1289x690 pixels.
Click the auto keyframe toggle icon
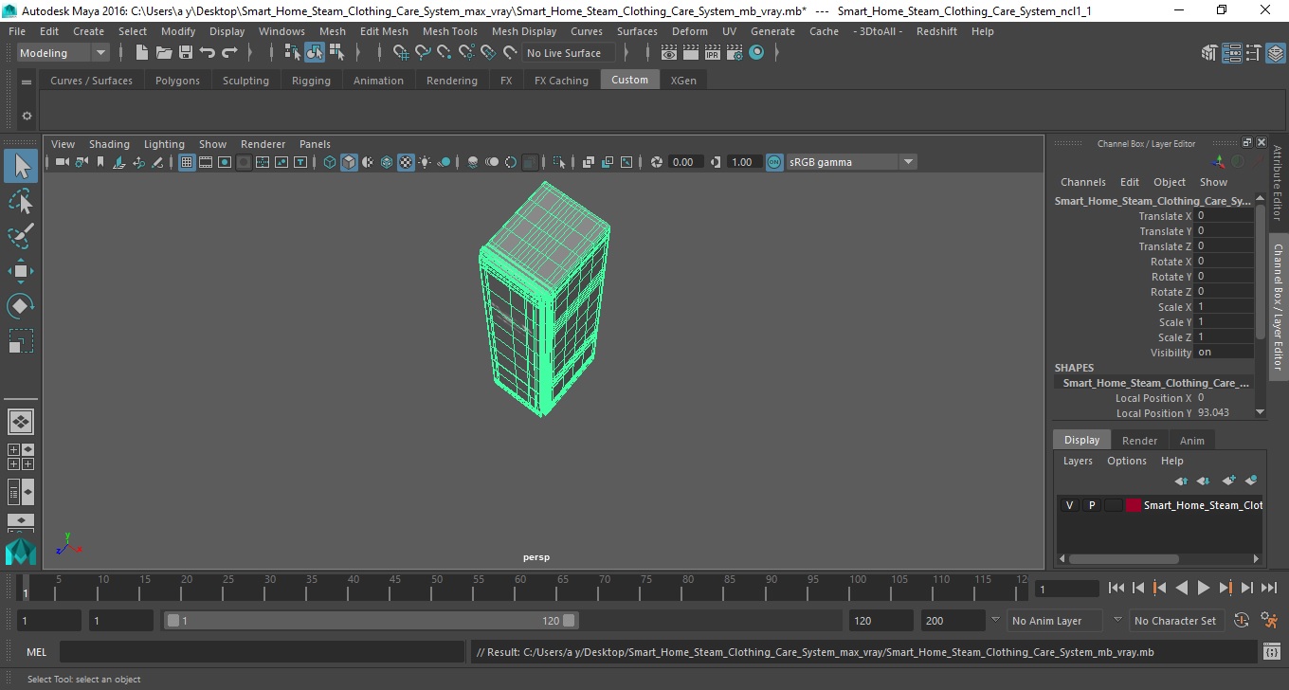coord(1243,621)
